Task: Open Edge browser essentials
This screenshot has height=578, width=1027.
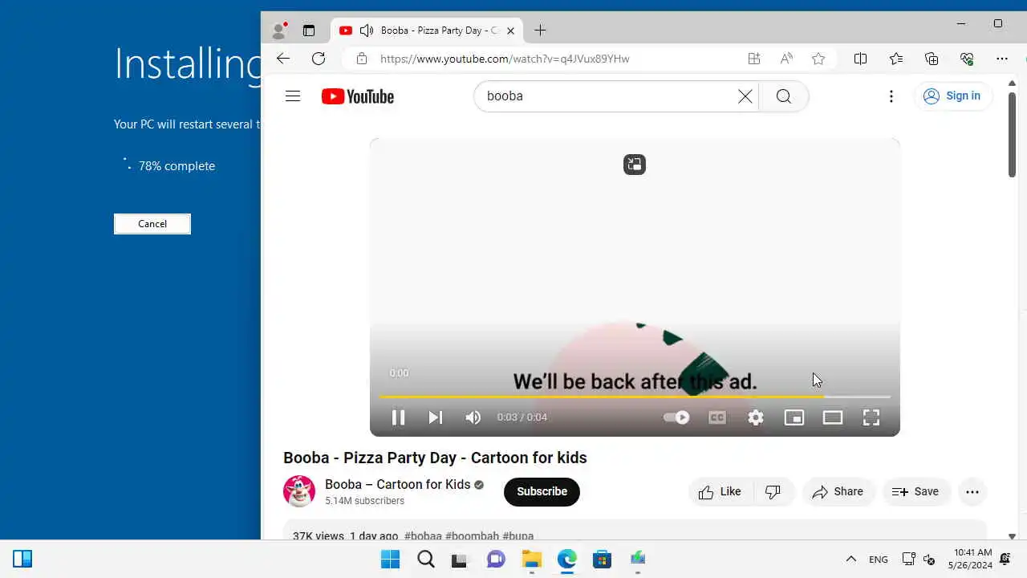Action: (x=967, y=59)
